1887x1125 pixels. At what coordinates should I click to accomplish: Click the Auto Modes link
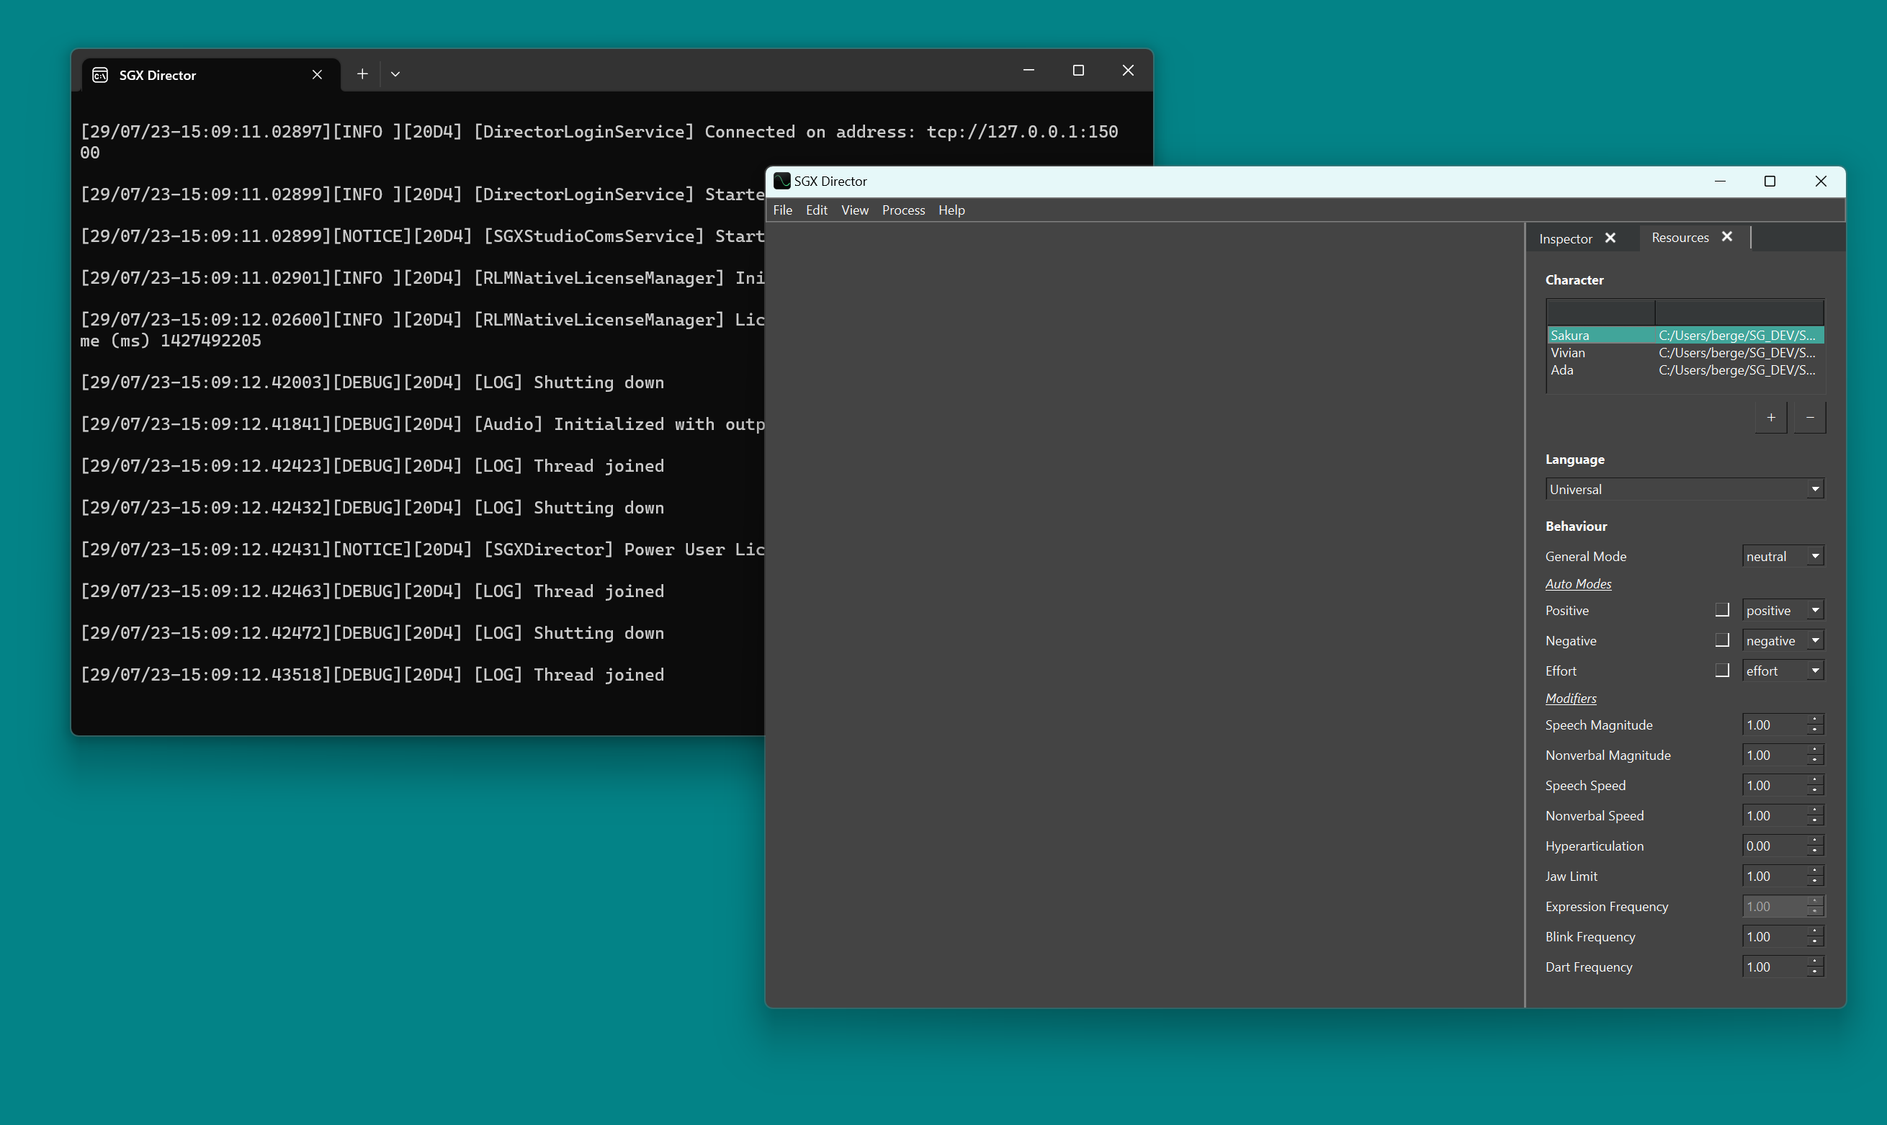(x=1578, y=583)
